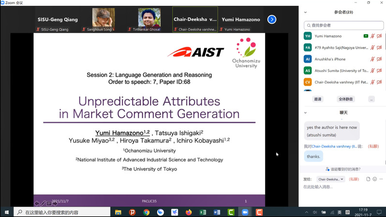Open Chrome from the taskbar
The width and height of the screenshot is (386, 217).
pos(146,212)
